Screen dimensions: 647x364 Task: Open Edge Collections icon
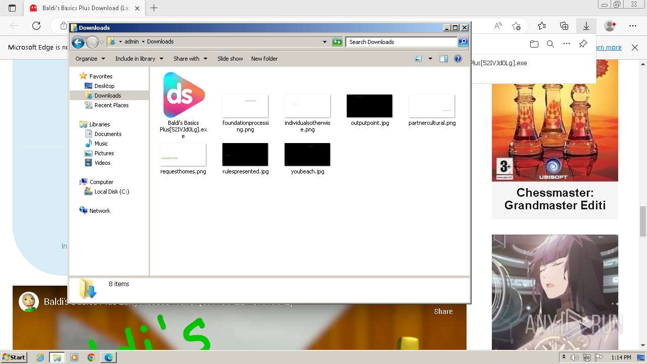point(564,26)
